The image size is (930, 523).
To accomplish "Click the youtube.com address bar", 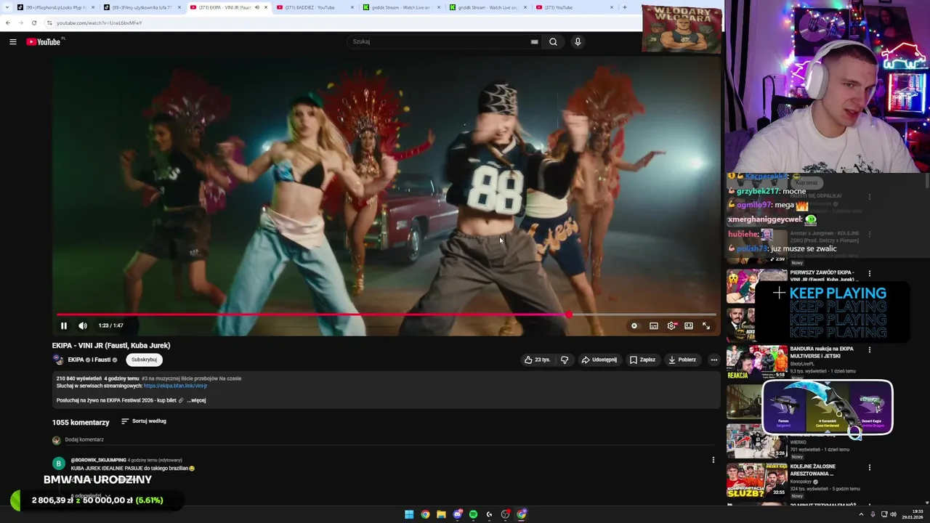I will (x=341, y=23).
